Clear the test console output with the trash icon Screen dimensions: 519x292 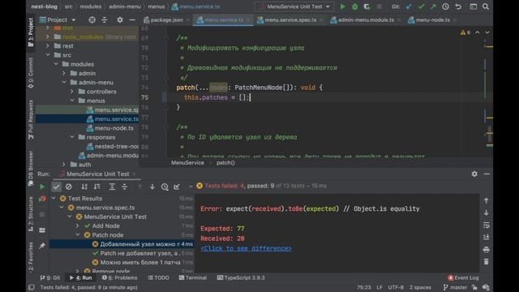[486, 262]
